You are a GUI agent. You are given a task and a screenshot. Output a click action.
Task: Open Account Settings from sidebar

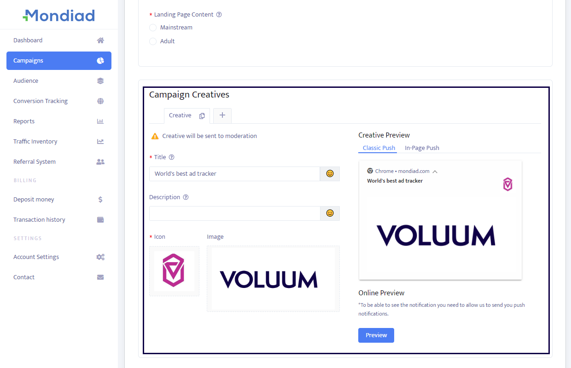(36, 257)
